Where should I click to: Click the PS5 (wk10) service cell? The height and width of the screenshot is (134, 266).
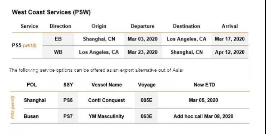coord(24,46)
